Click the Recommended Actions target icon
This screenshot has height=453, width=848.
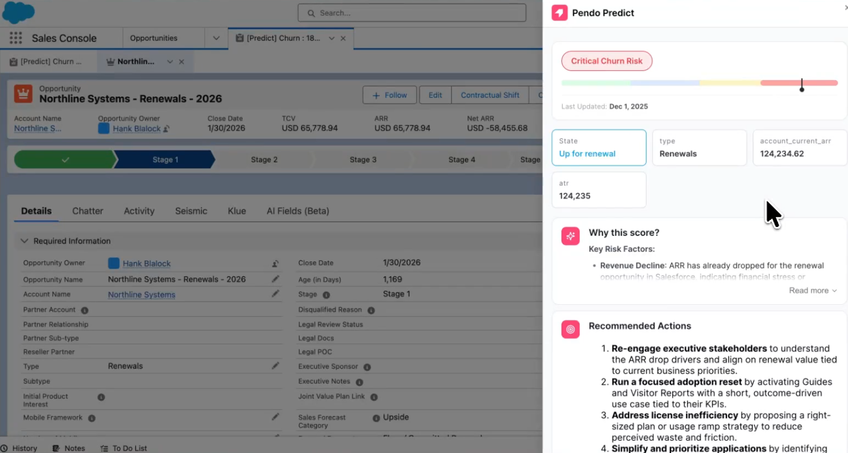click(570, 329)
